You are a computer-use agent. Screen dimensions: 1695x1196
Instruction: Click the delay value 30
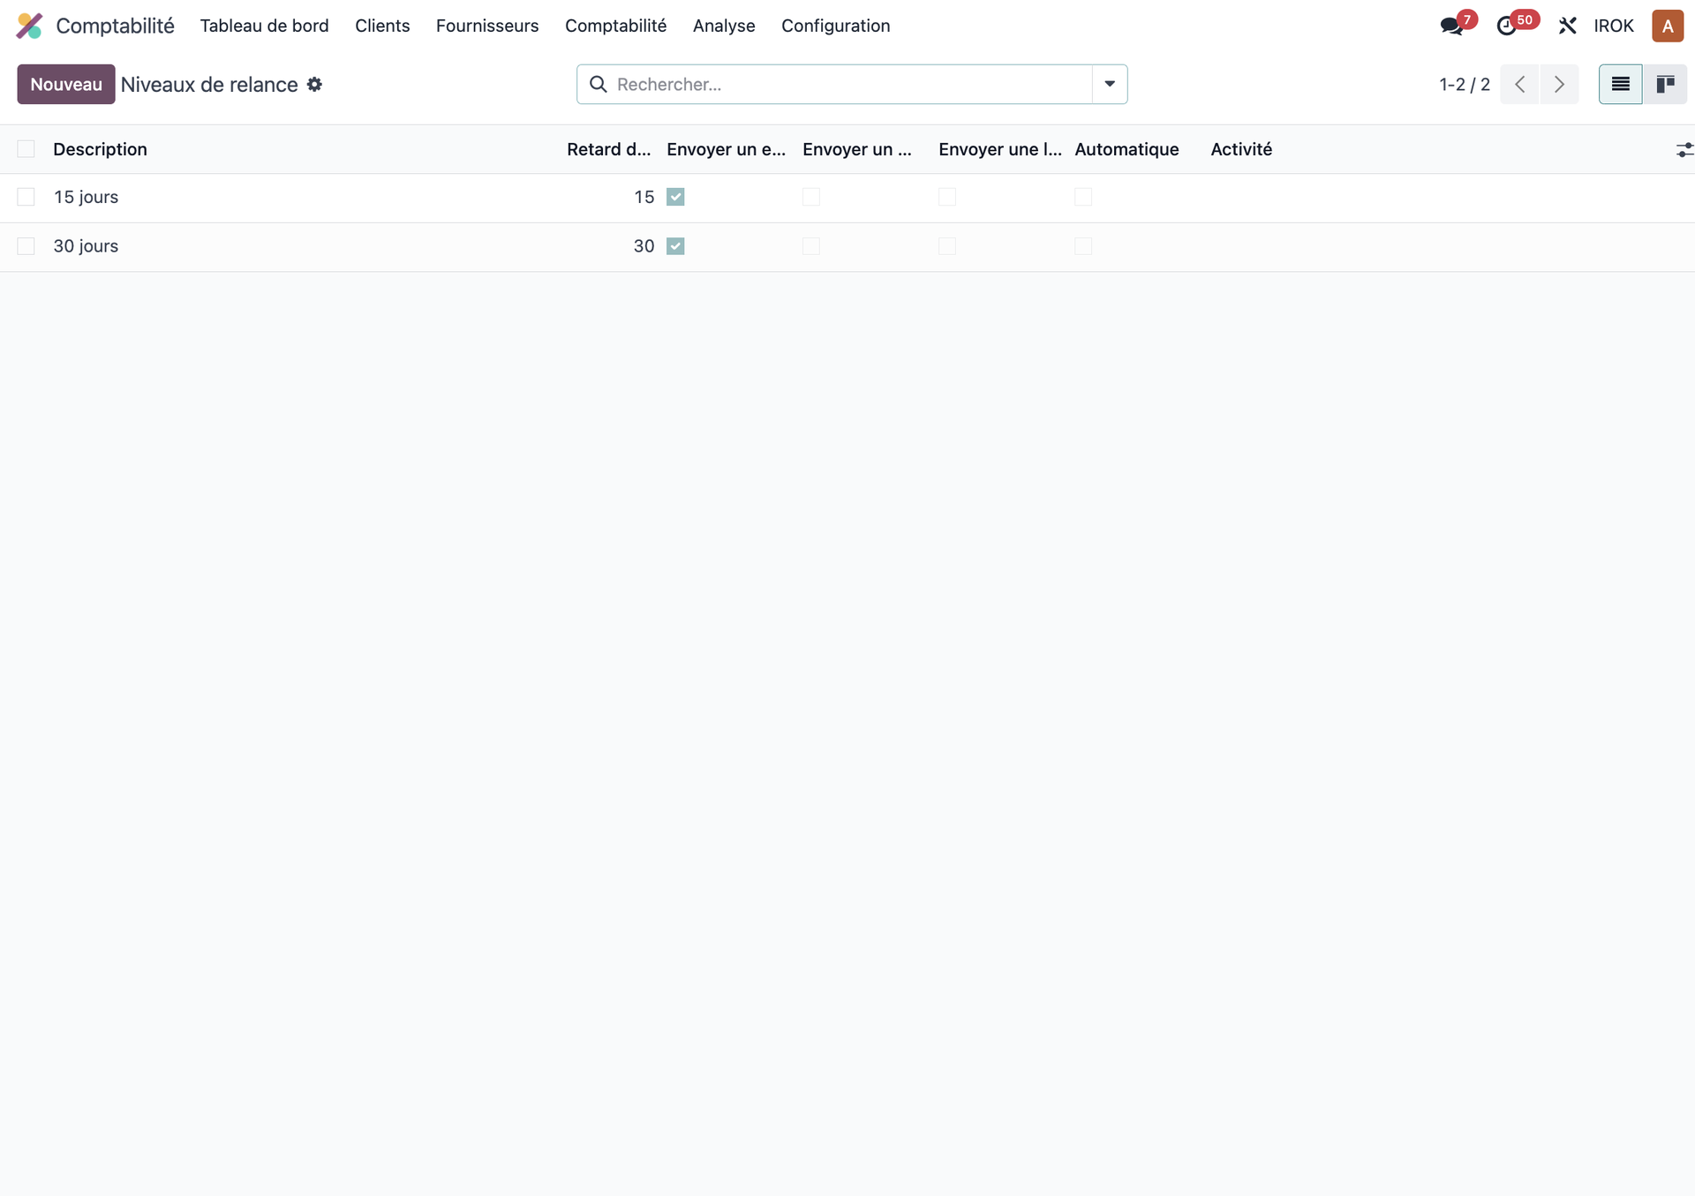pyautogui.click(x=644, y=246)
